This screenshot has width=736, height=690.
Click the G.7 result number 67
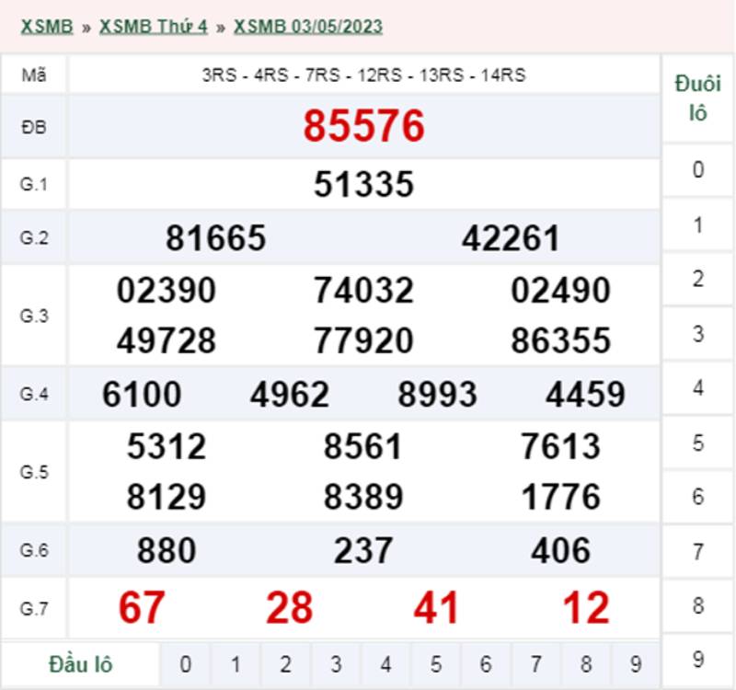142,608
